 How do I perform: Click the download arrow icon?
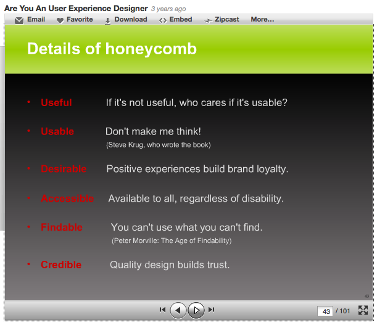108,20
